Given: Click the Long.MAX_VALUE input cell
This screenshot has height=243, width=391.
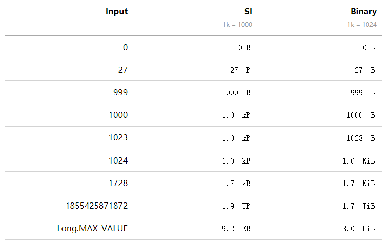Looking at the screenshot, I should [93, 228].
